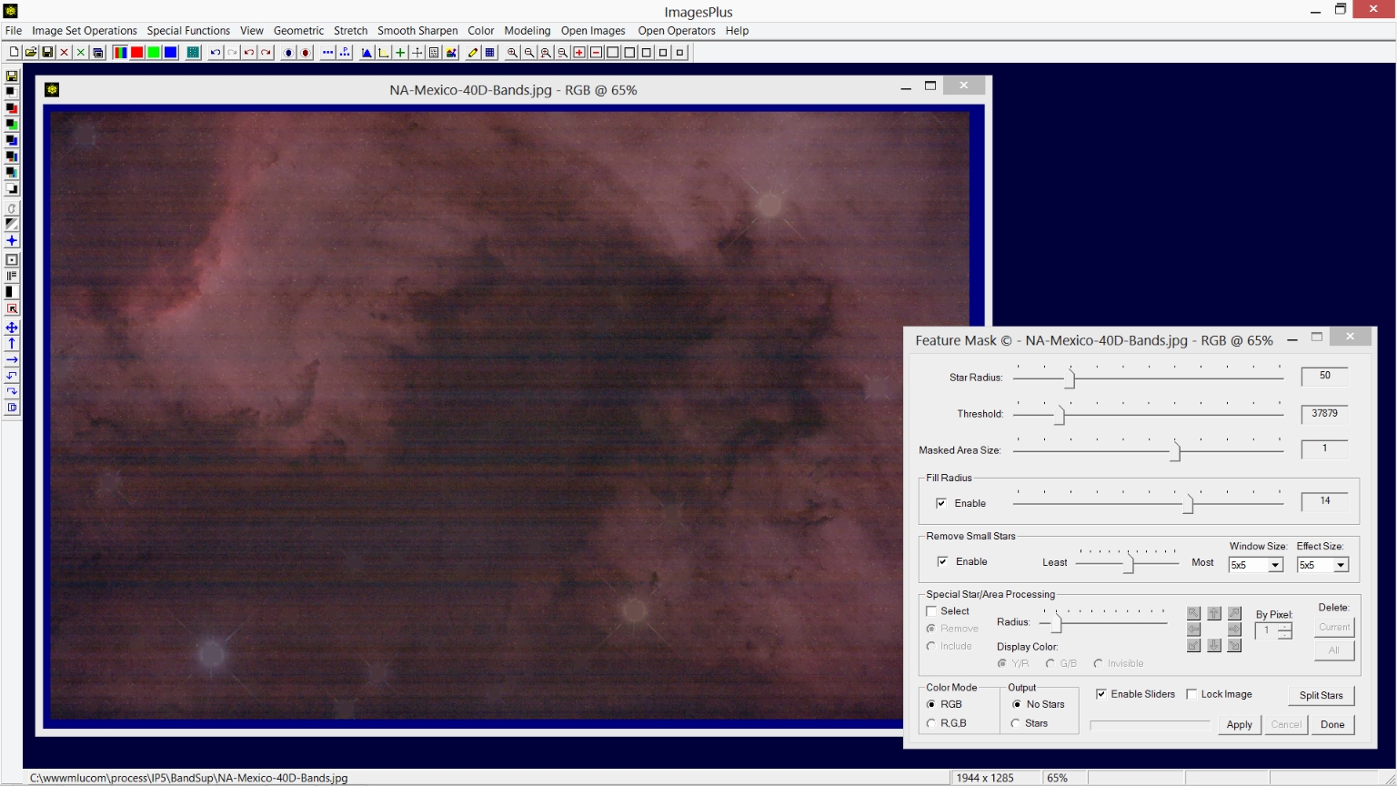Select the blue channel display icon
The height and width of the screenshot is (786, 1397).
pyautogui.click(x=170, y=53)
